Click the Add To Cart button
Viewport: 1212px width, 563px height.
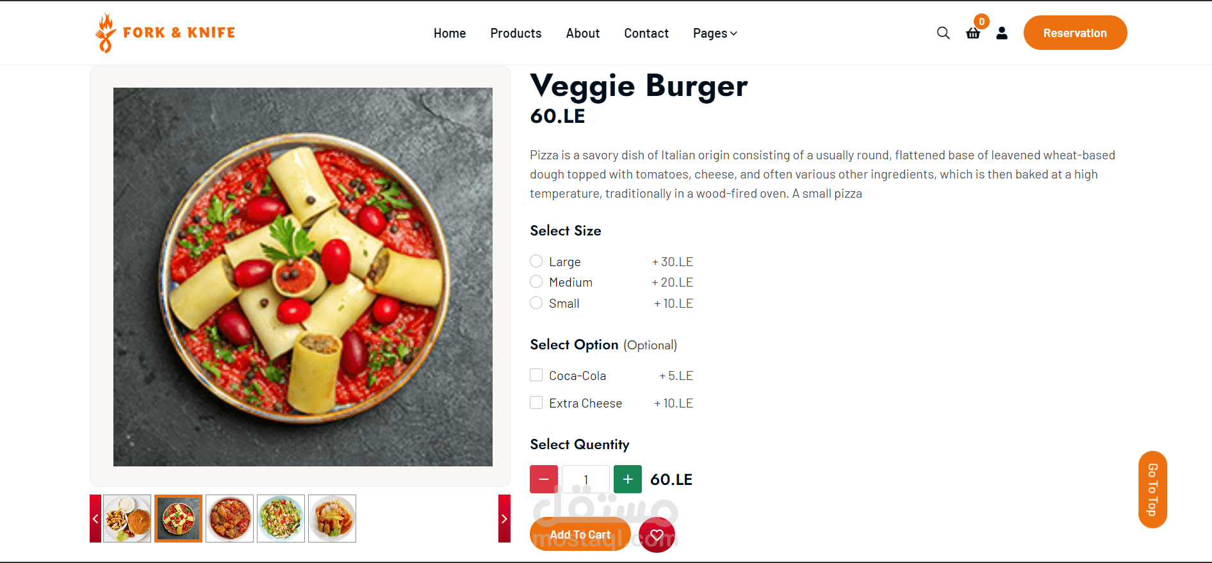pos(580,534)
